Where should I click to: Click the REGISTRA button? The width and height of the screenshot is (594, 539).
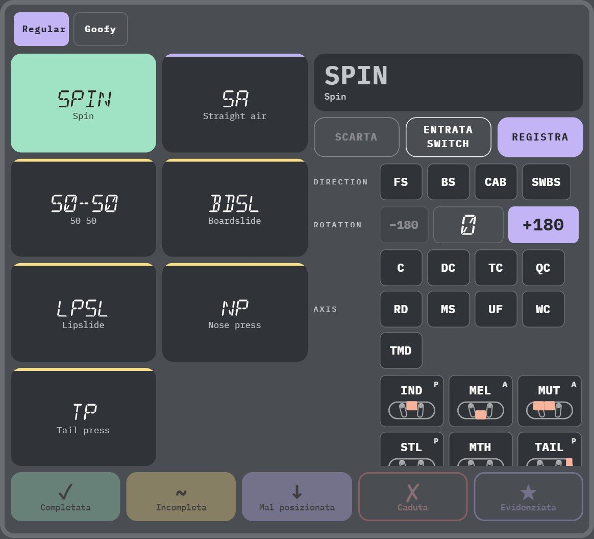(540, 137)
